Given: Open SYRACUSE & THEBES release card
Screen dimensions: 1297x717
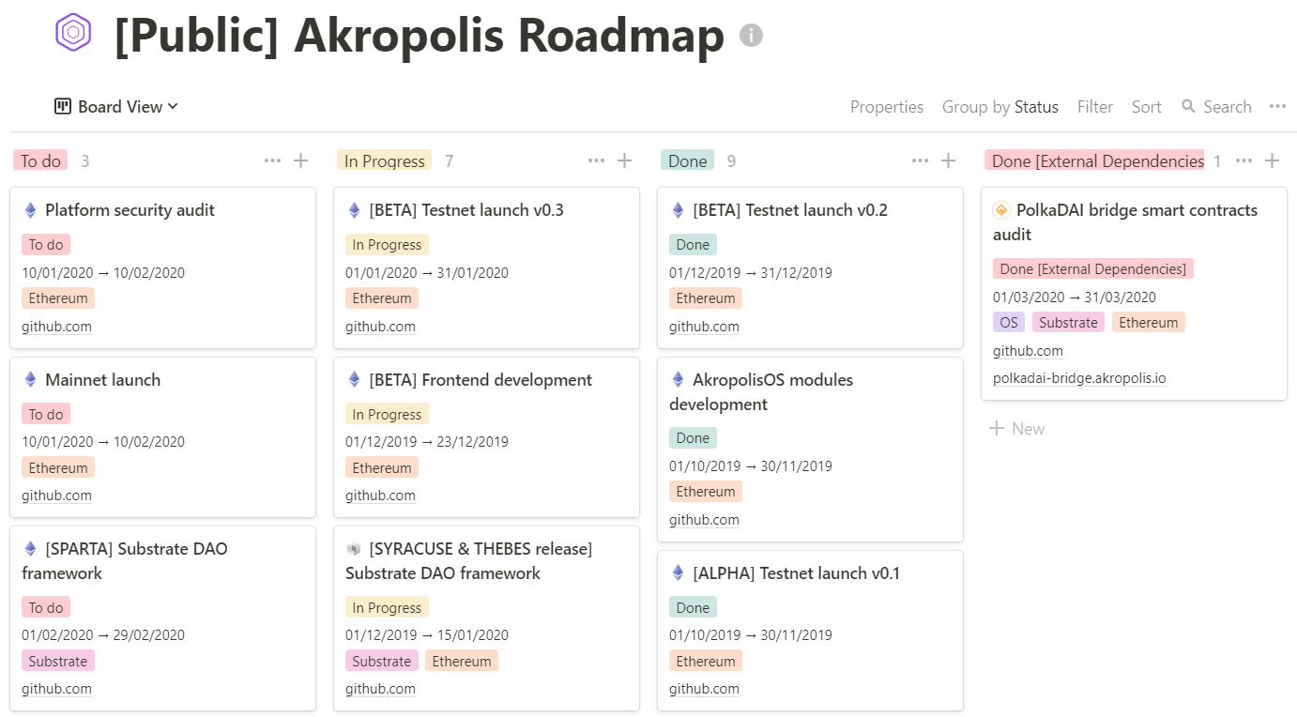Looking at the screenshot, I should click(486, 618).
